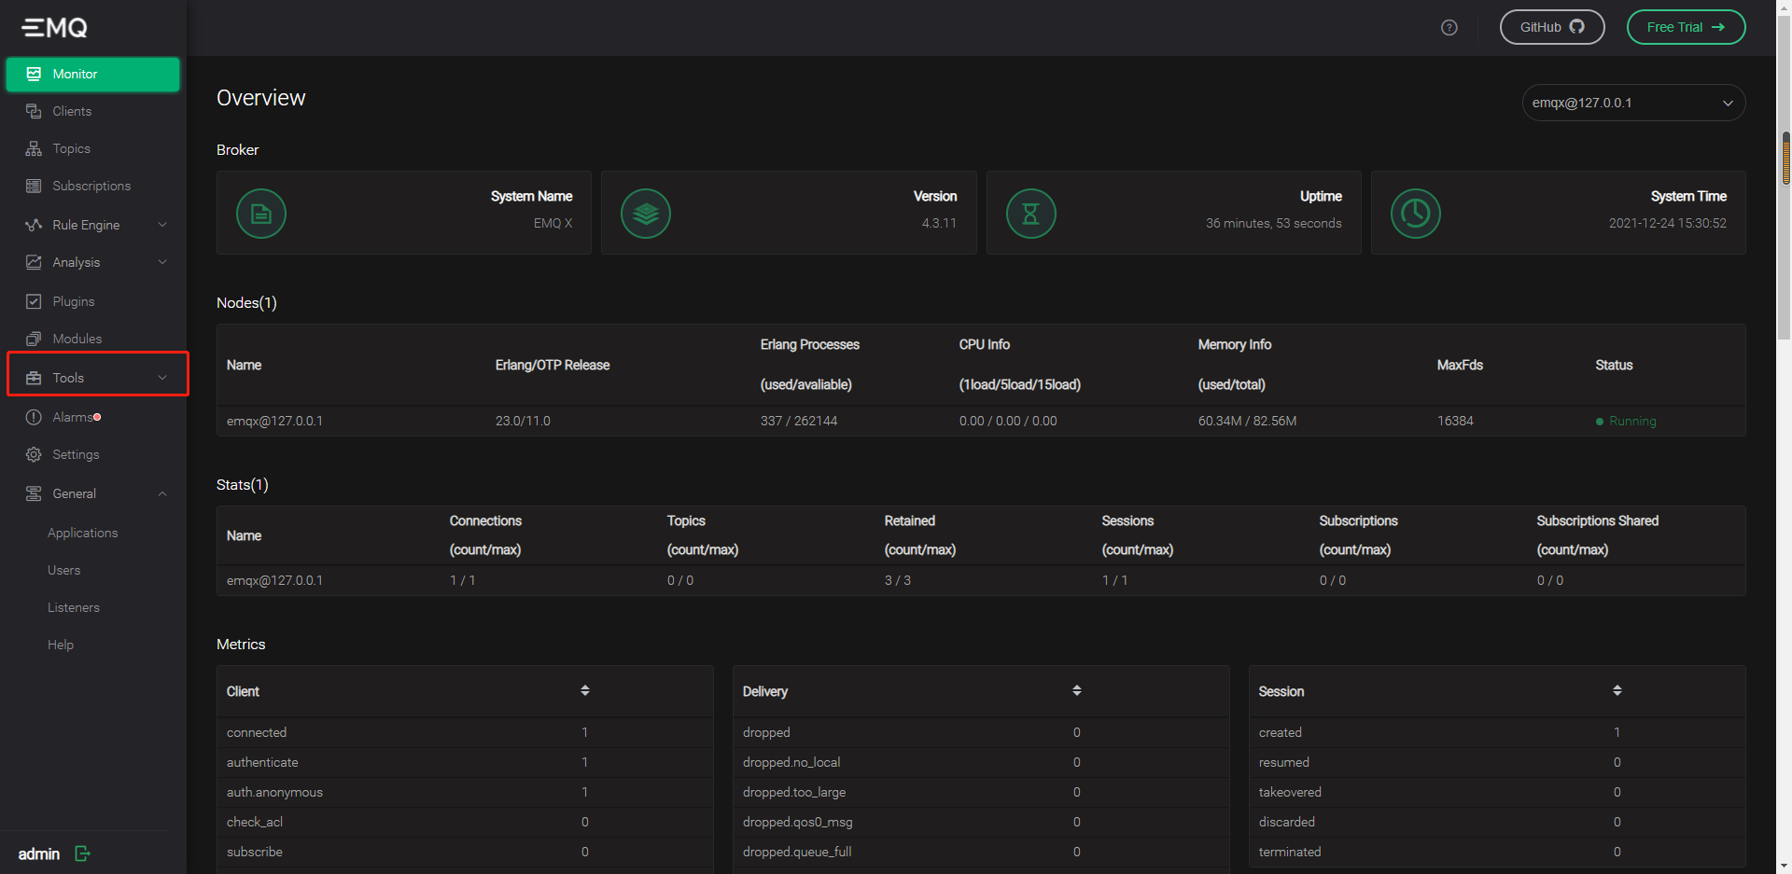The image size is (1792, 874).
Task: Click the Plugins checkbox-style icon
Action: tap(34, 301)
